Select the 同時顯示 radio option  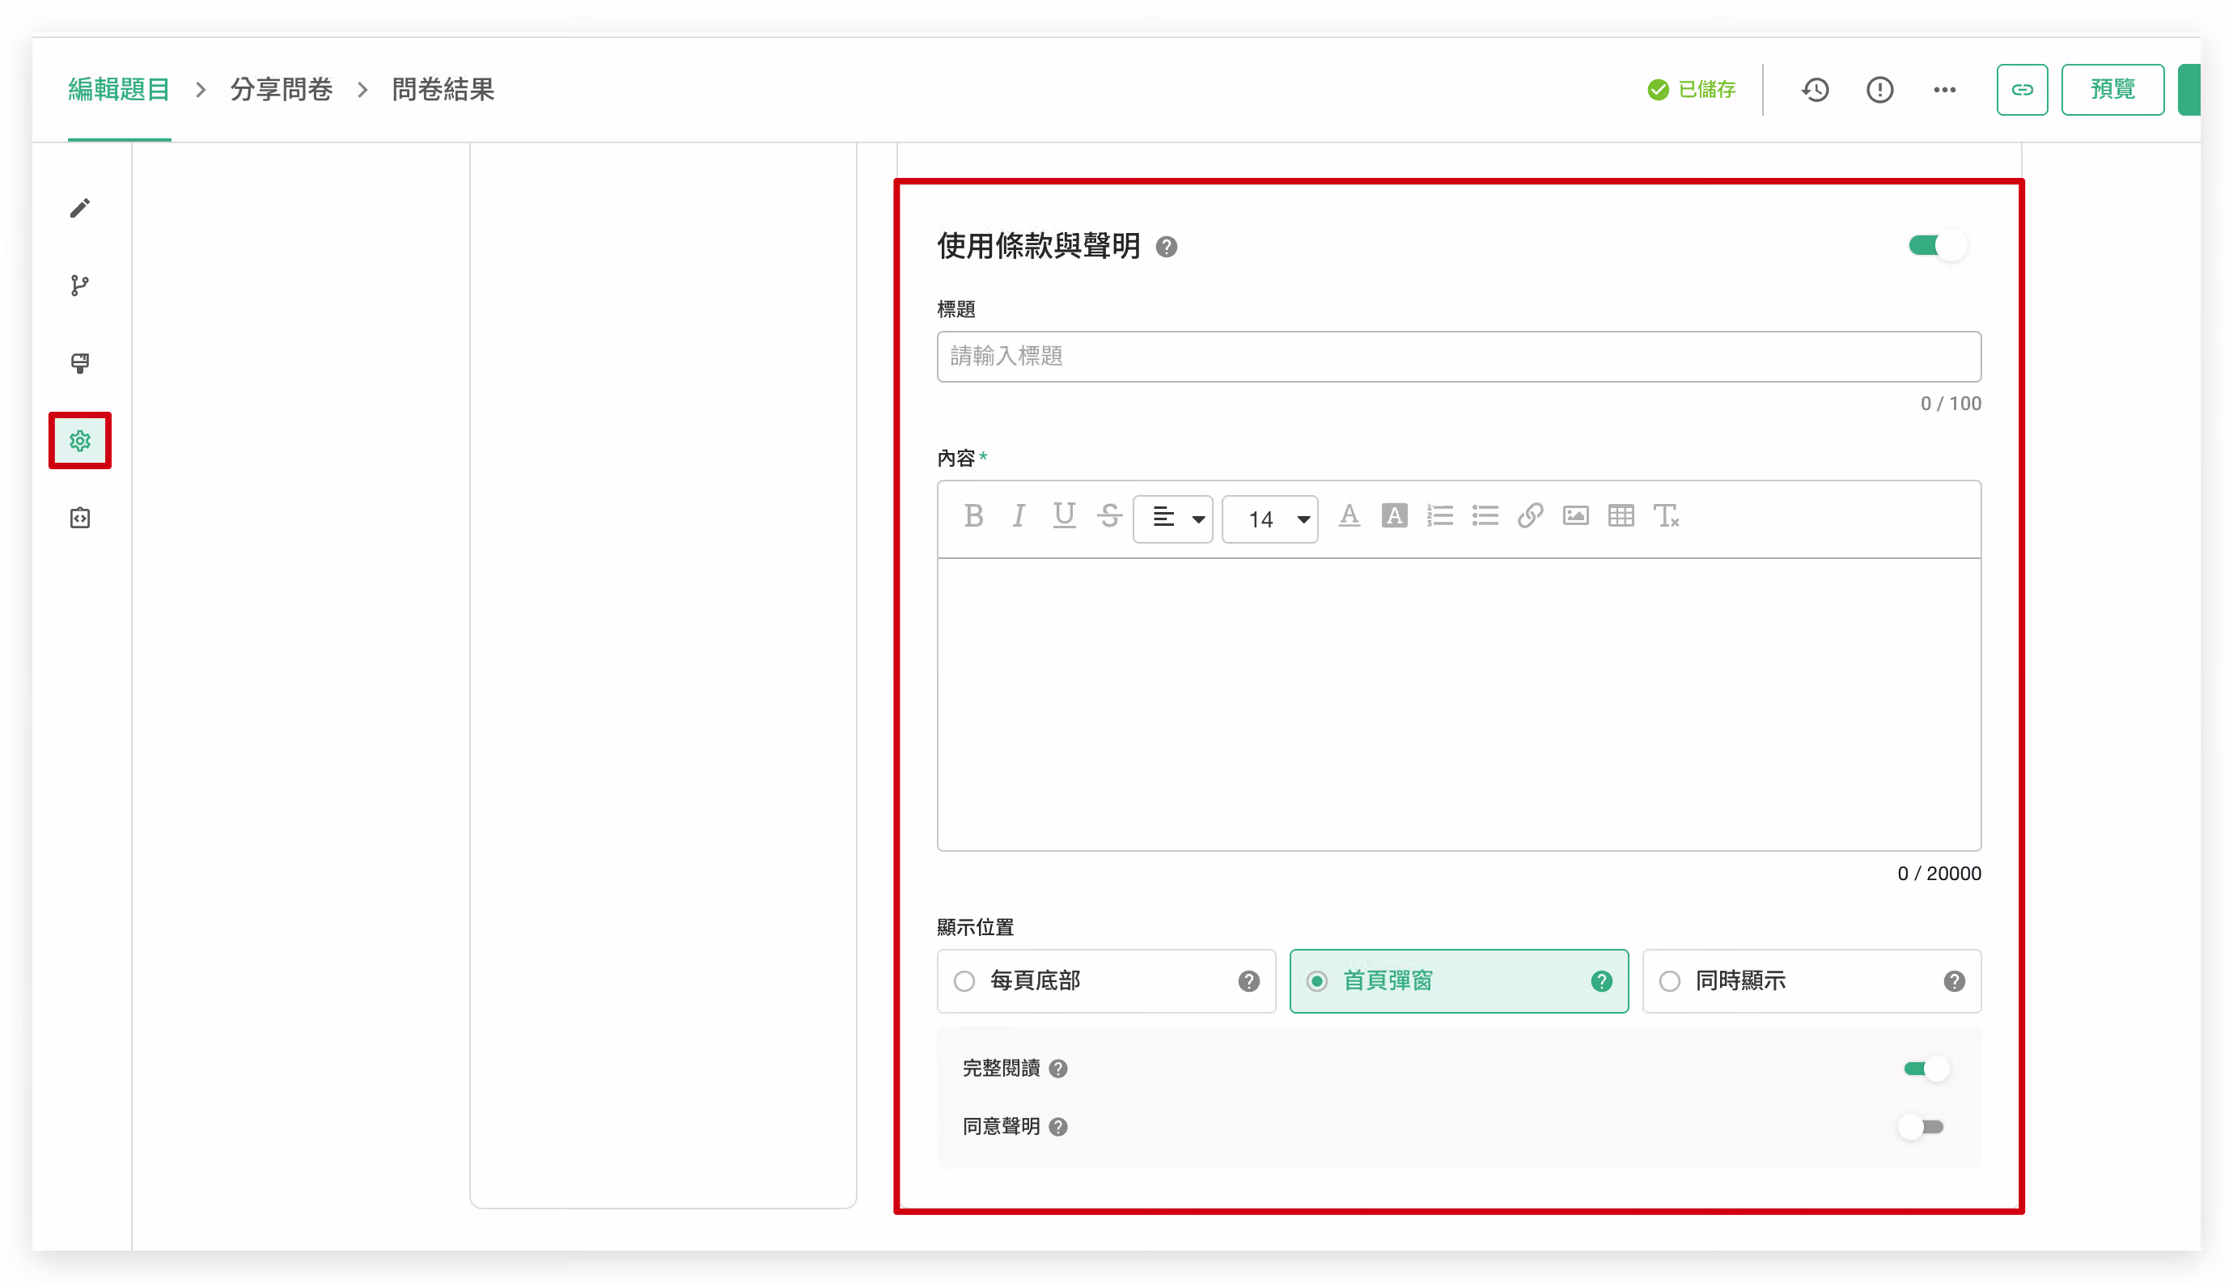(x=1811, y=981)
